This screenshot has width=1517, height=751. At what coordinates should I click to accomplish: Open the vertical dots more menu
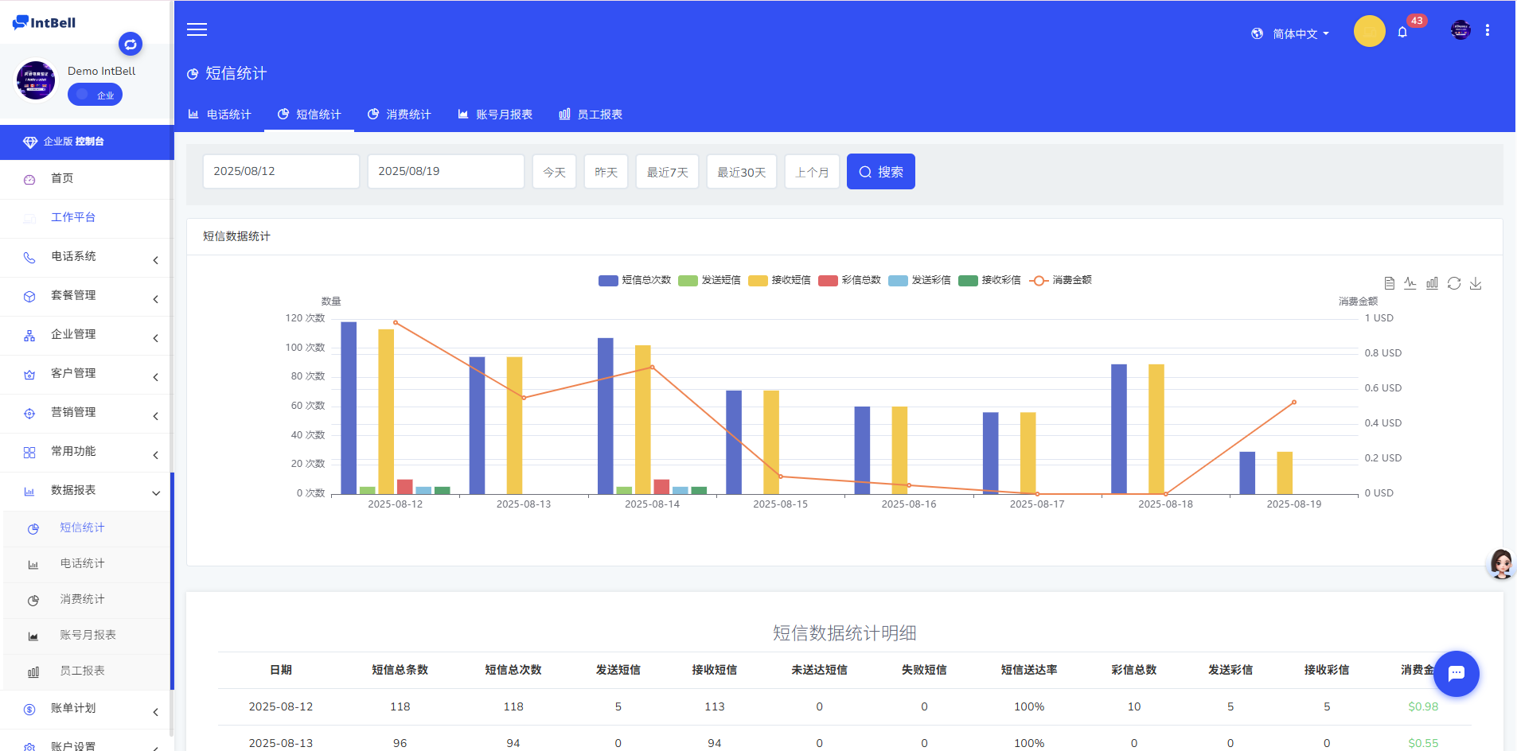point(1488,30)
